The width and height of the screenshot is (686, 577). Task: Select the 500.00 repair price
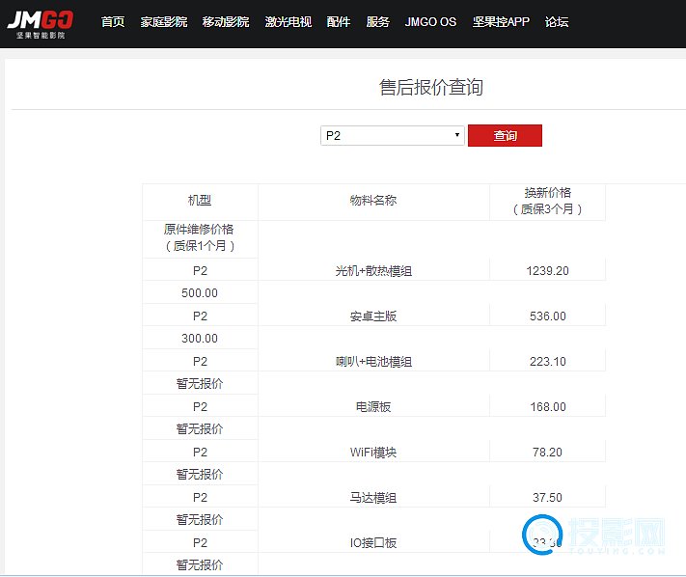tap(200, 293)
